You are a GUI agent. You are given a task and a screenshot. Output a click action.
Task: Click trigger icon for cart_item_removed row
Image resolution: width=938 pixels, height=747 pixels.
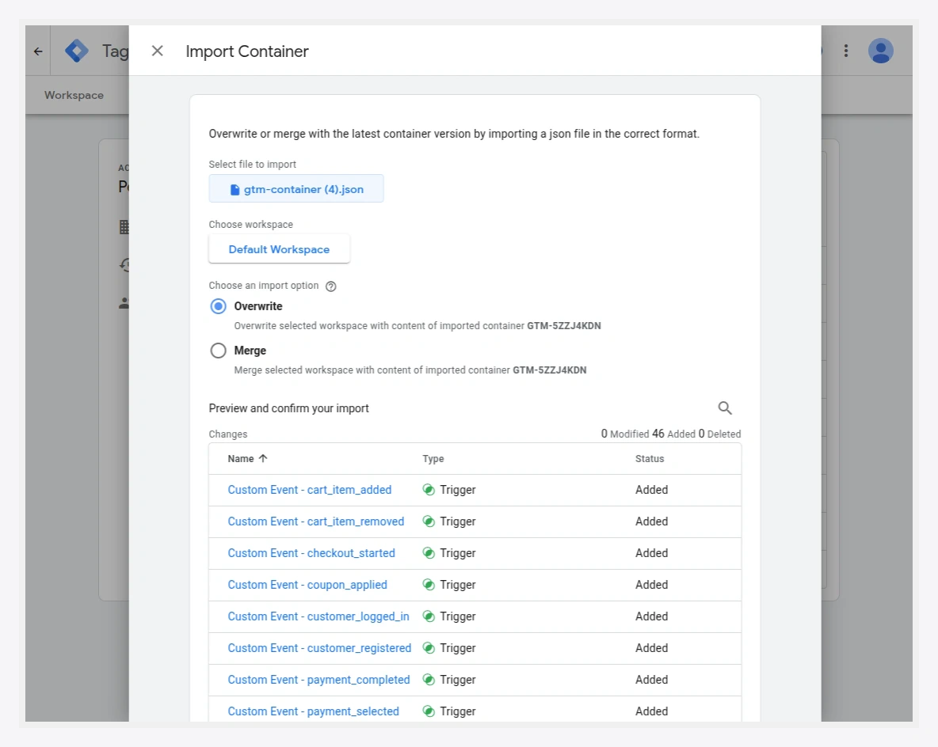[429, 521]
